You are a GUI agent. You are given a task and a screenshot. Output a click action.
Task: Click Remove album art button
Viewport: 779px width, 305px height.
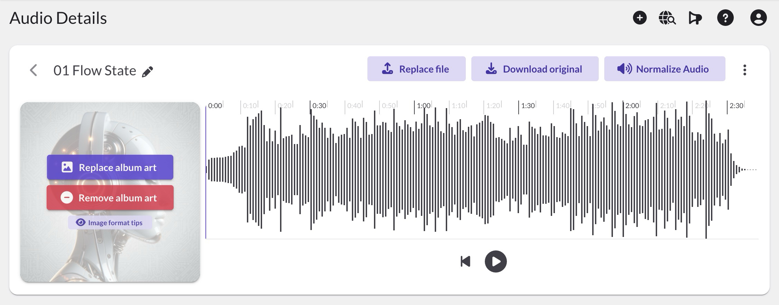pos(110,198)
